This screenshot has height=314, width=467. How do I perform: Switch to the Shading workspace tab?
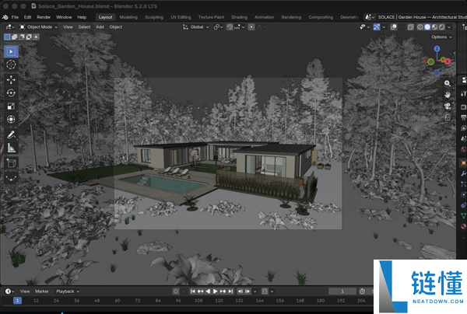(x=240, y=17)
